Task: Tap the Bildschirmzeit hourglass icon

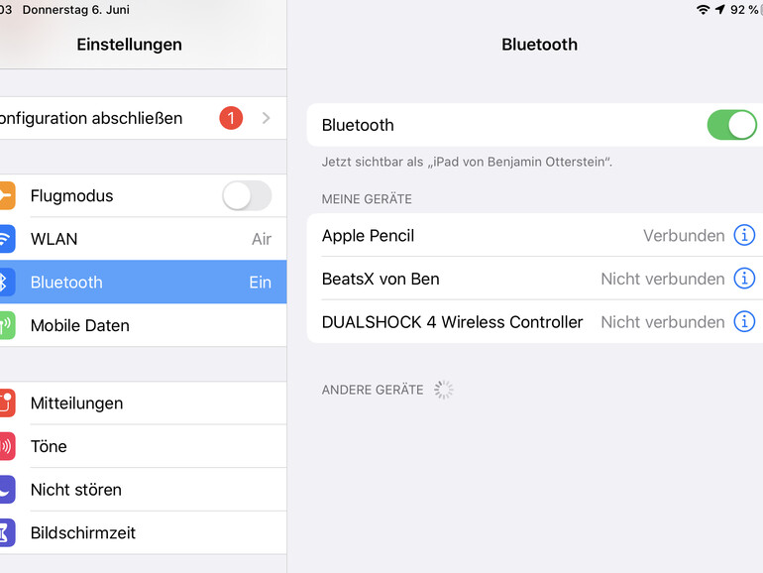Action: pyautogui.click(x=7, y=532)
